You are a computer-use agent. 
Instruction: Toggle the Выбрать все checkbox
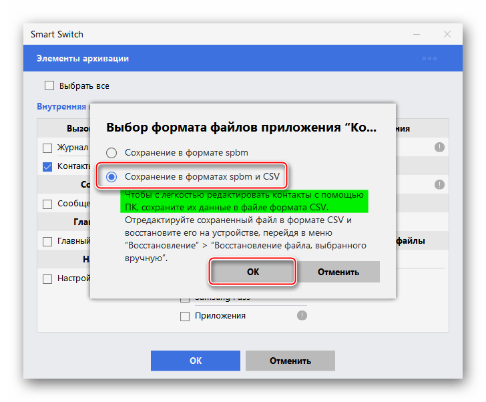tap(49, 85)
